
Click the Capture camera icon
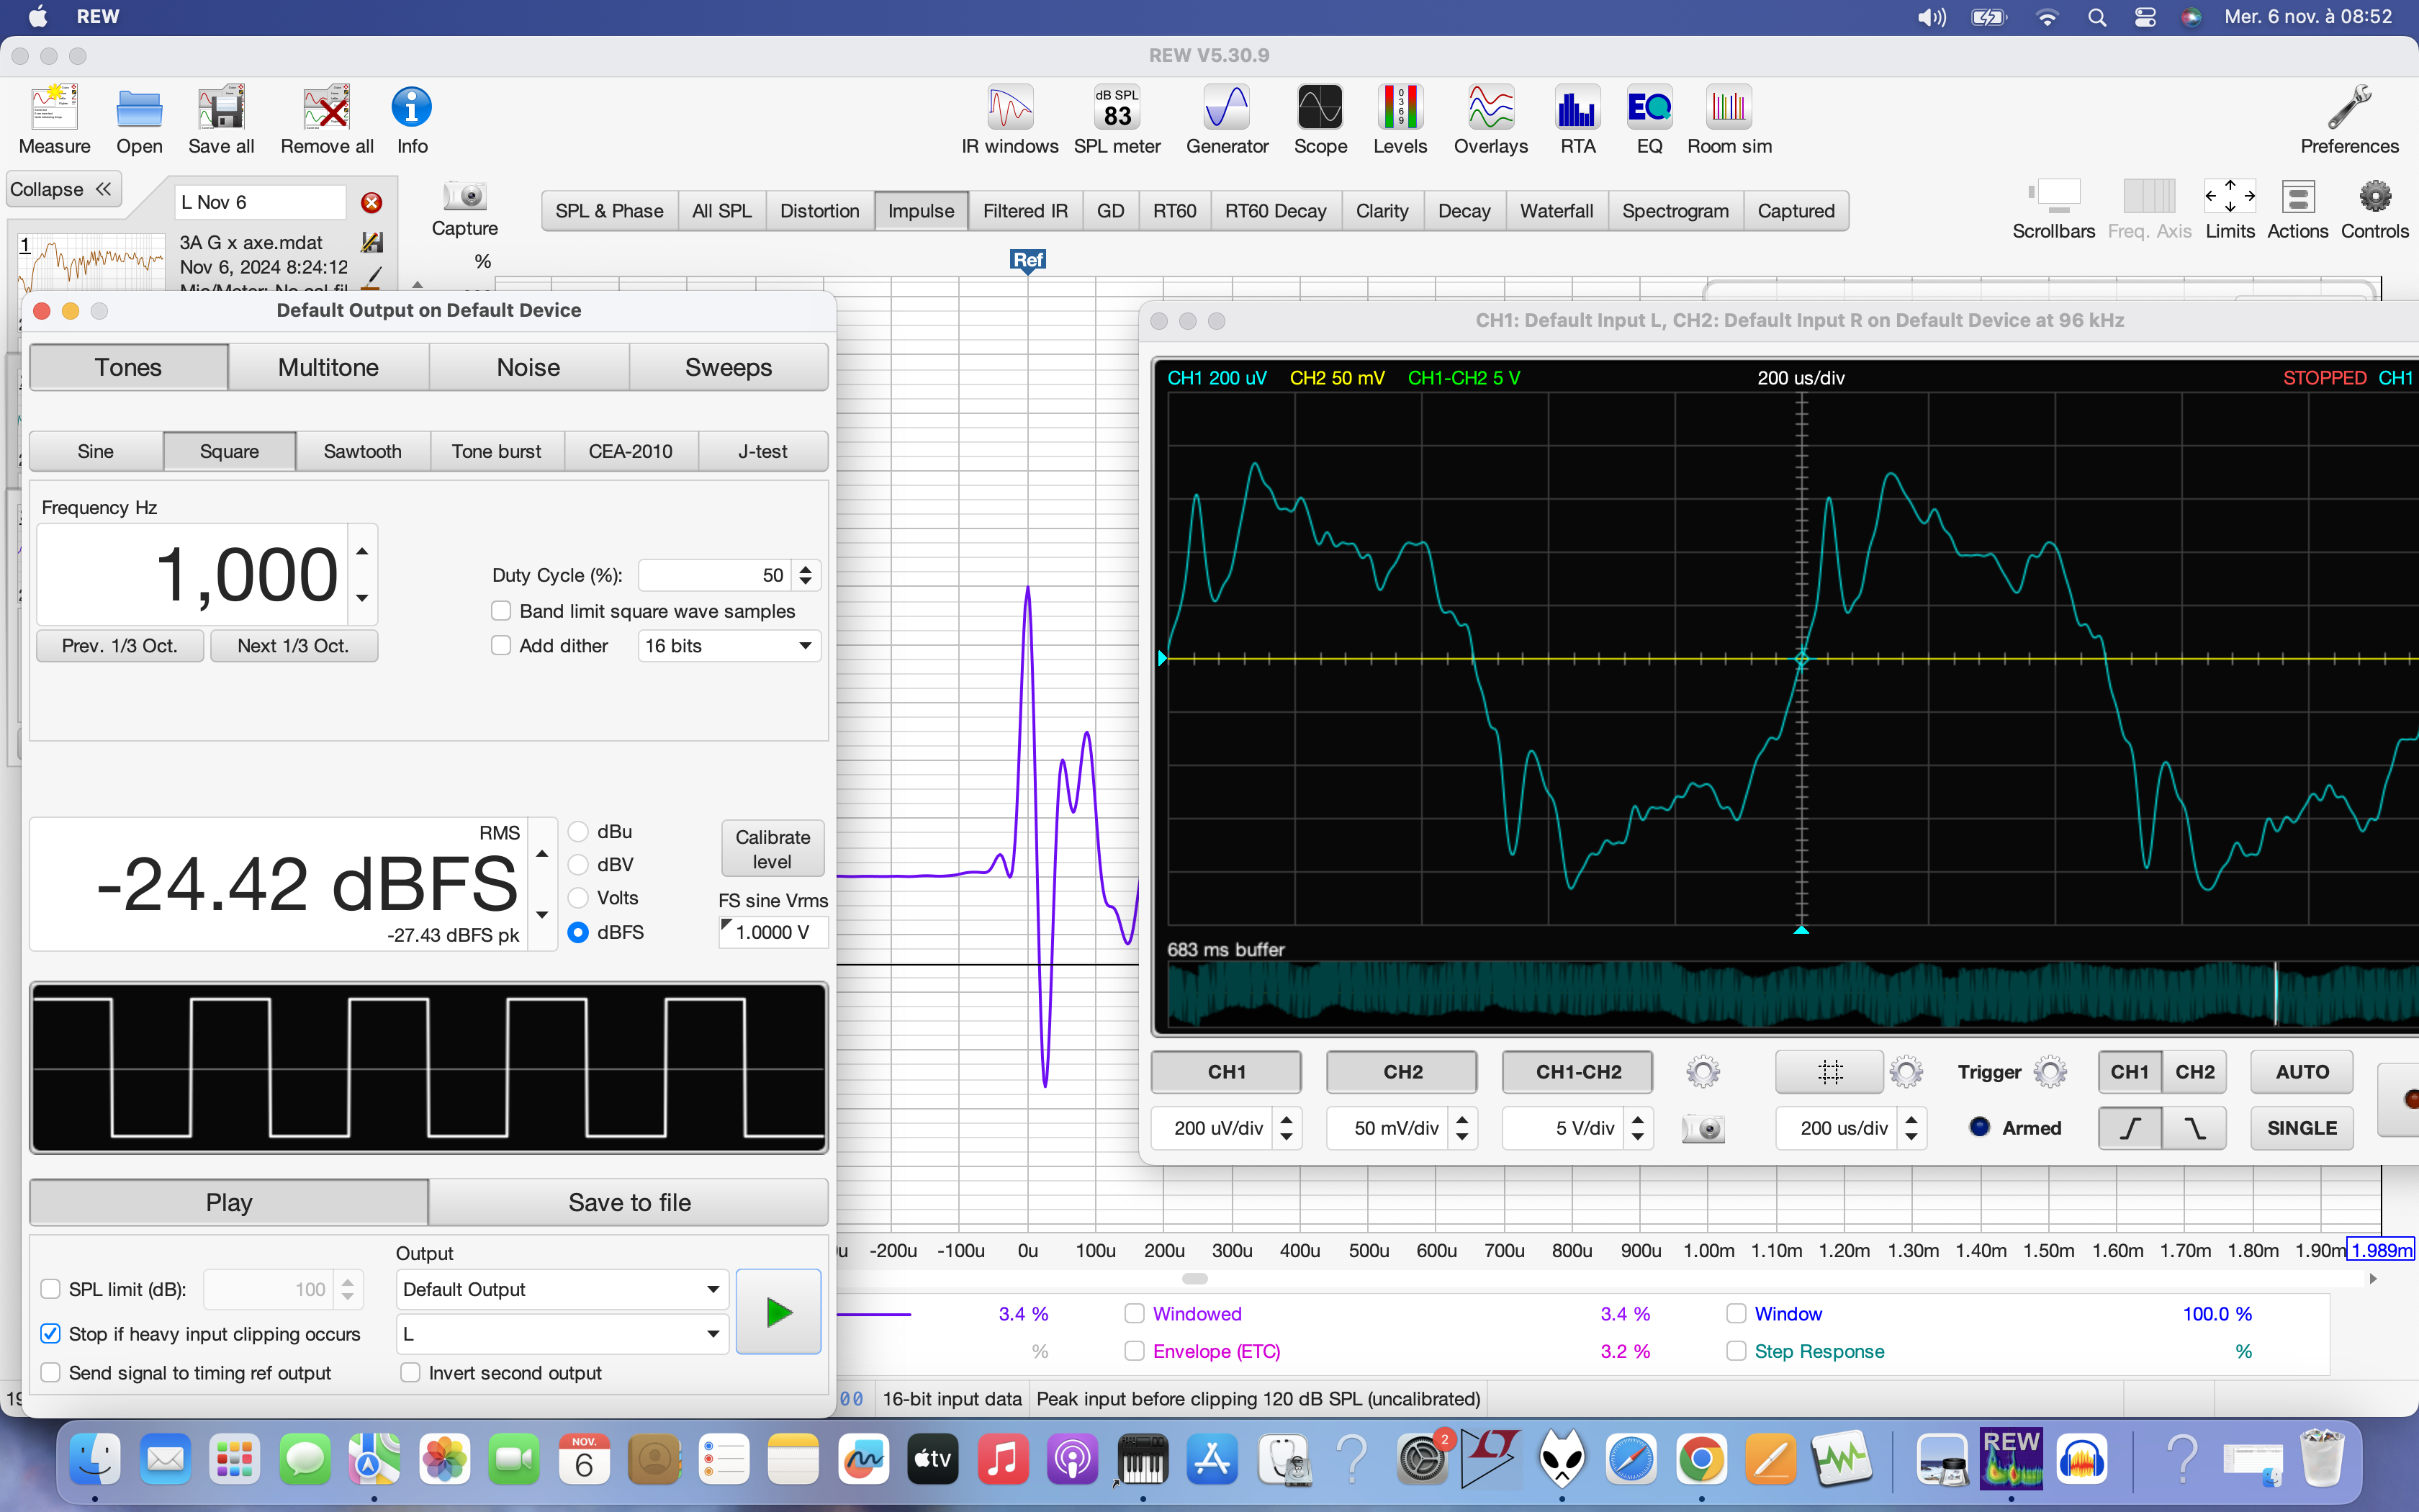[465, 196]
